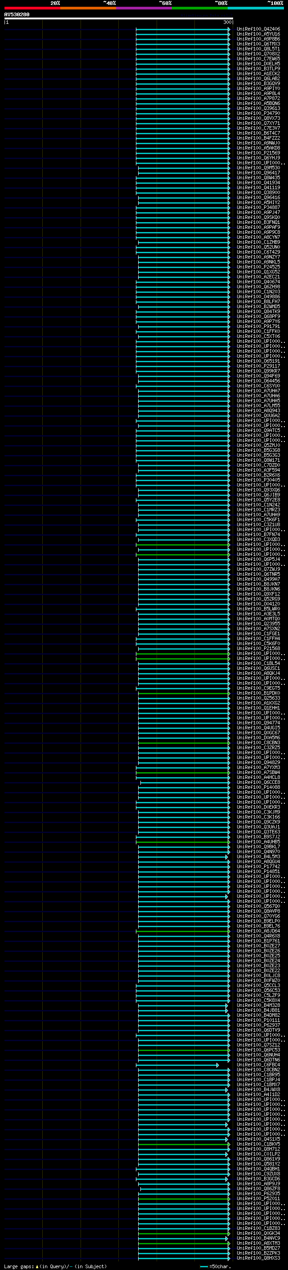Image resolution: width=288 pixels, height=1270 pixels.
Task: Select hit UniRef100_Q8VX73
Action: pyautogui.click(x=258, y=118)
